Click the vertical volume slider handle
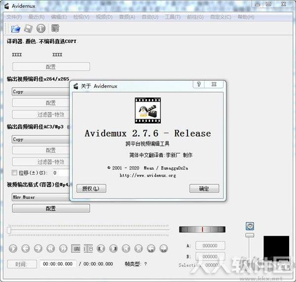This screenshot has width=296, height=282. [250, 235]
